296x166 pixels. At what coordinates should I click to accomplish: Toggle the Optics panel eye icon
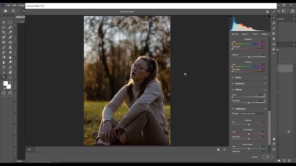click(x=265, y=77)
